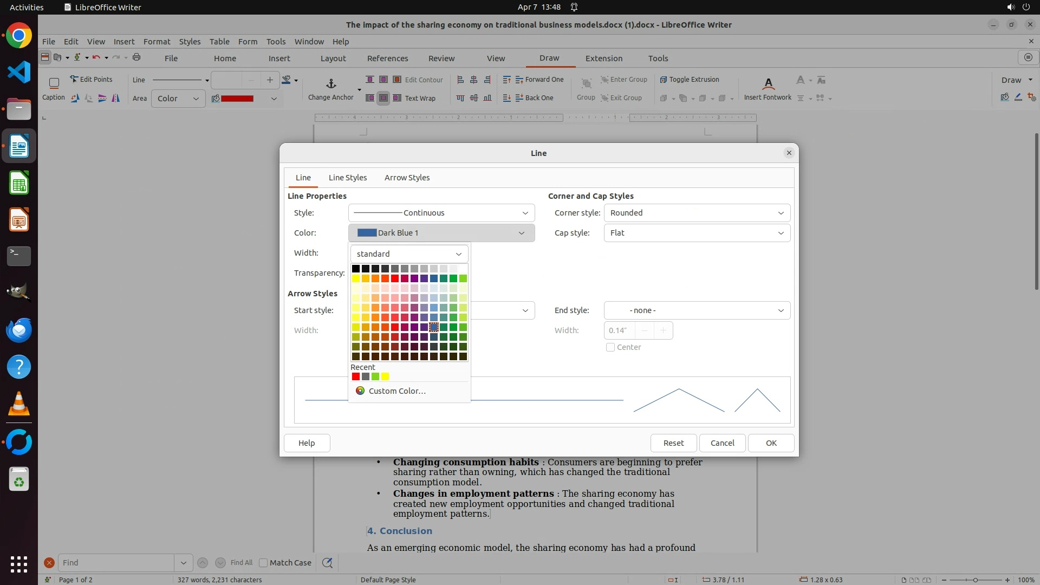Expand the Corner style dropdown
Viewport: 1040px width, 585px height.
[x=697, y=213]
